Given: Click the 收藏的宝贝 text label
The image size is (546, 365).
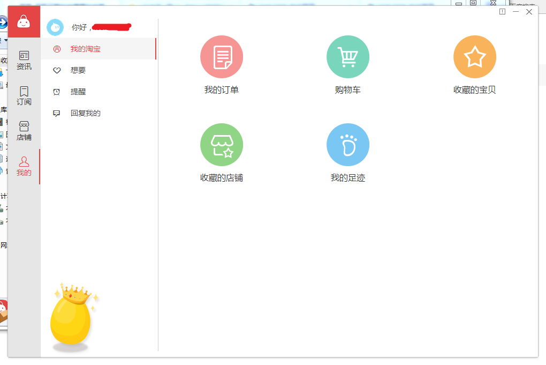Looking at the screenshot, I should coord(474,90).
